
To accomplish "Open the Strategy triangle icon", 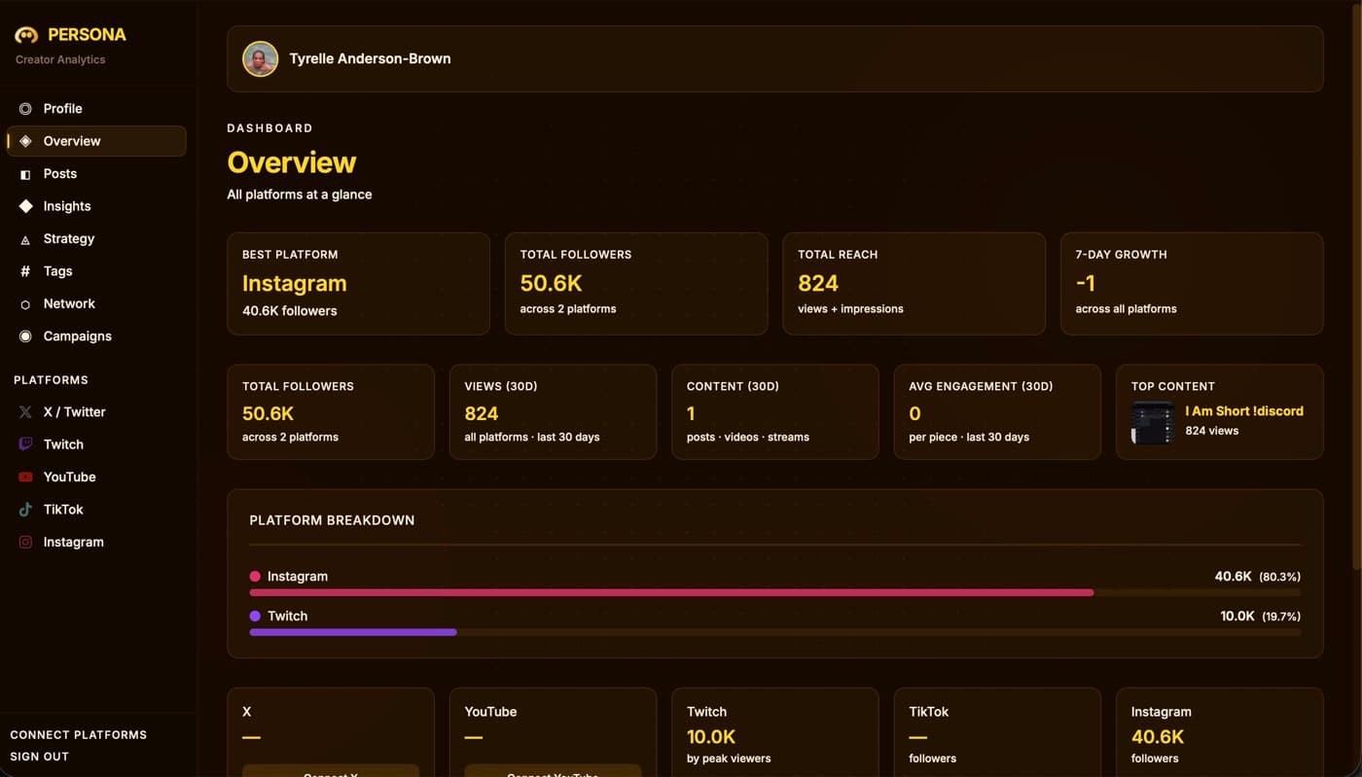I will pyautogui.click(x=25, y=239).
